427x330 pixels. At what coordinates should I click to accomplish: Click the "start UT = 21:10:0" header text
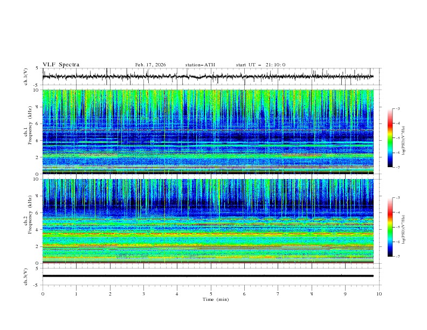pos(260,65)
